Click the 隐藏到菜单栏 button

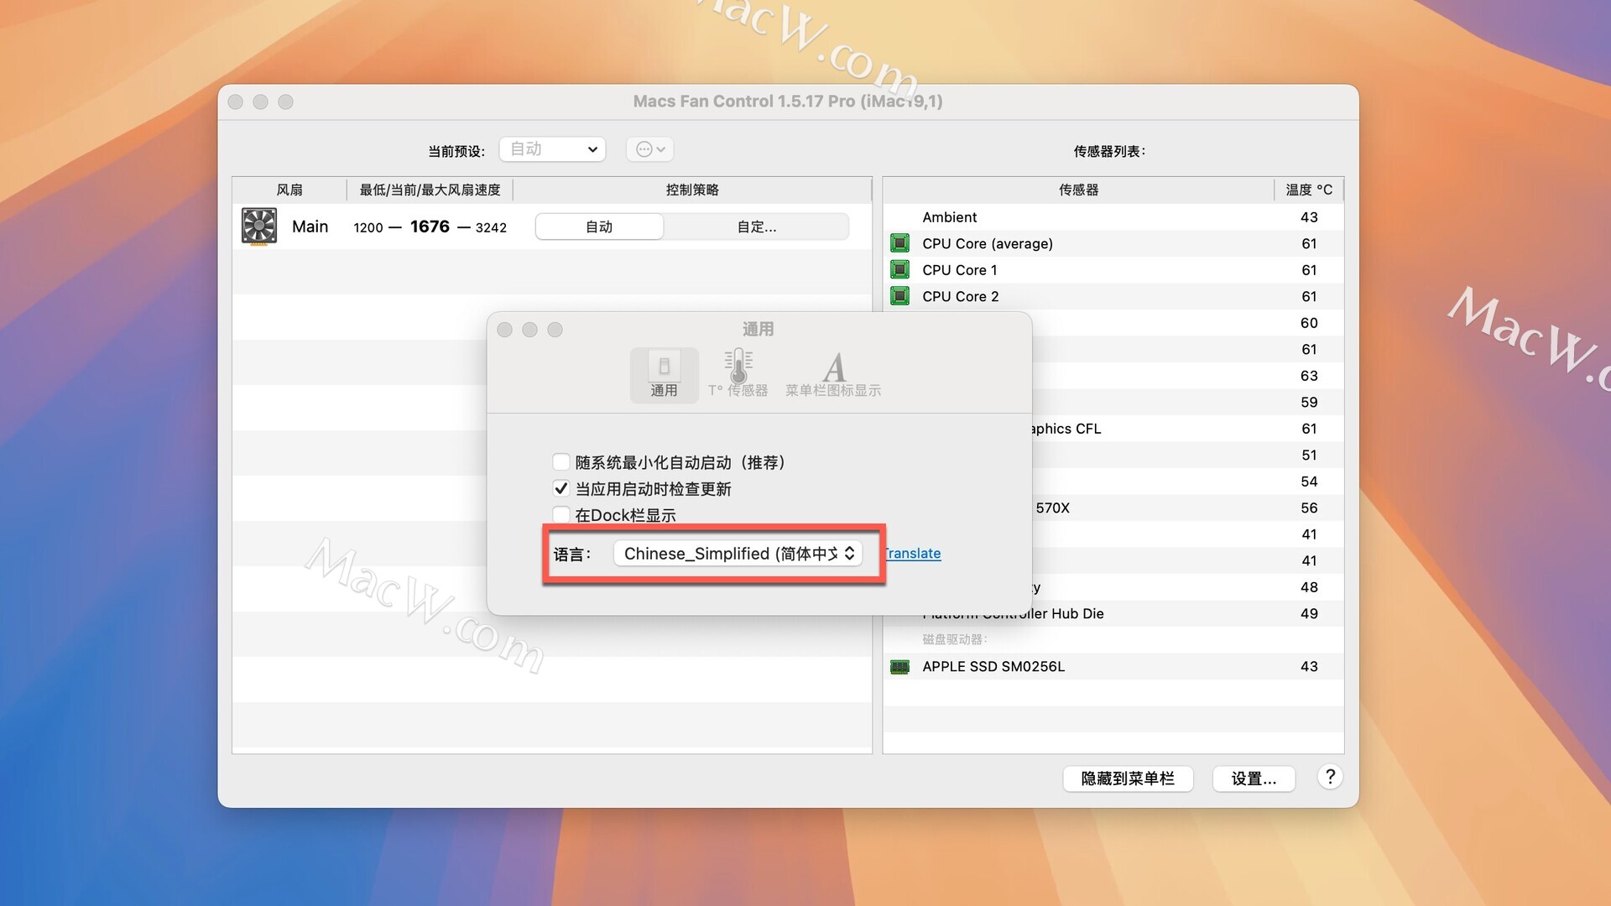pyautogui.click(x=1128, y=778)
